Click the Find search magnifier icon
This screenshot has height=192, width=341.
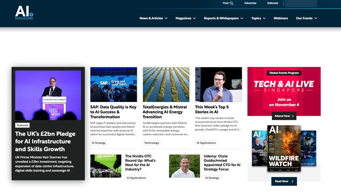[x=232, y=3]
